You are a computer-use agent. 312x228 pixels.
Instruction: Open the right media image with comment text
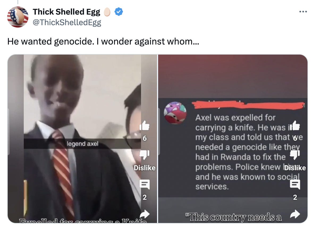click(233, 139)
